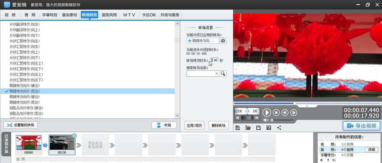Click the save project floppy disk icon
Image resolution: width=382 pixels, height=163 pixels.
[258, 128]
